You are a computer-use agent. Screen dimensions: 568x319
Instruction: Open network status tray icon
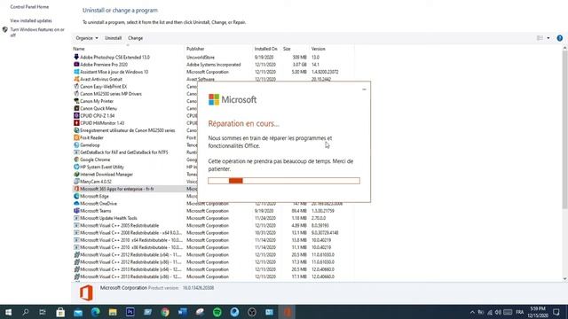pyautogui.click(x=490, y=312)
